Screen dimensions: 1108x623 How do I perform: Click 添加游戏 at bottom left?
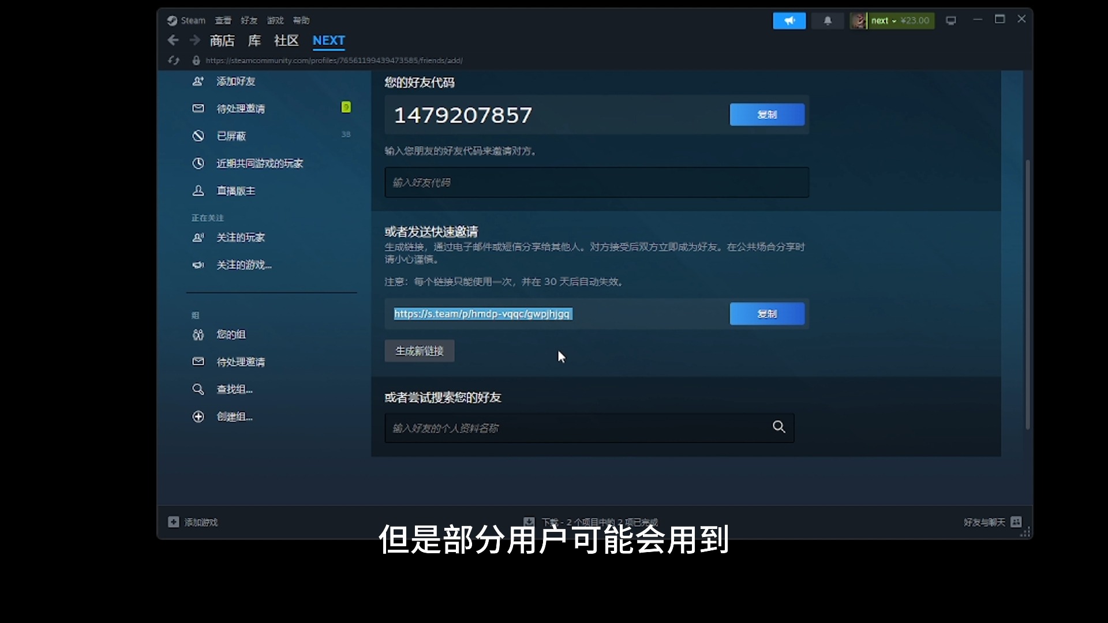pyautogui.click(x=193, y=522)
